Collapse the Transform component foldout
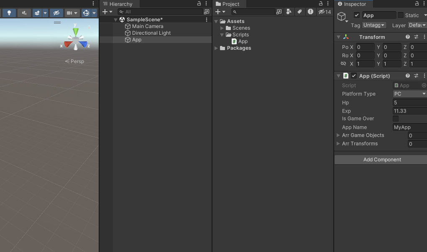Image resolution: width=427 pixels, height=252 pixels. tap(338, 37)
